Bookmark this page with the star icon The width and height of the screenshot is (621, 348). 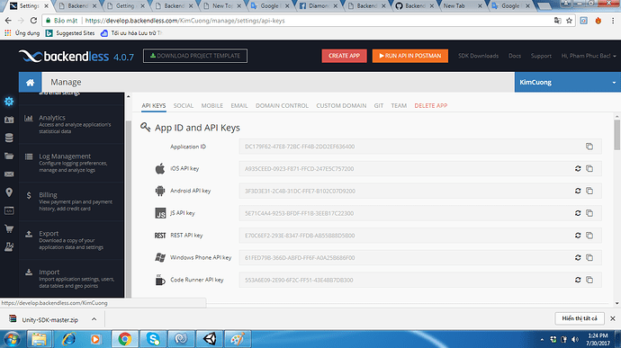569,21
